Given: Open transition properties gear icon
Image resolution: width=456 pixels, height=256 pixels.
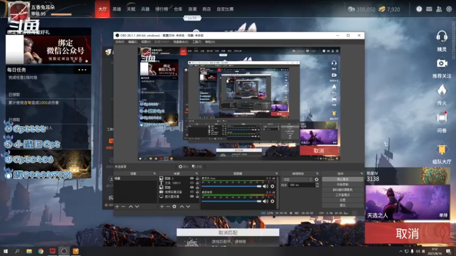Looking at the screenshot, I should point(316,180).
